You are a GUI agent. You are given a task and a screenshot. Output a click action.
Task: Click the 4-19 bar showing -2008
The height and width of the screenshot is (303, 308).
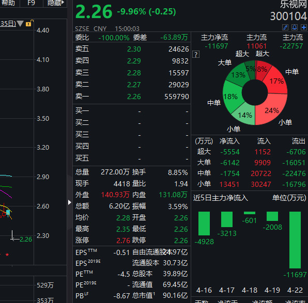(x=272, y=216)
